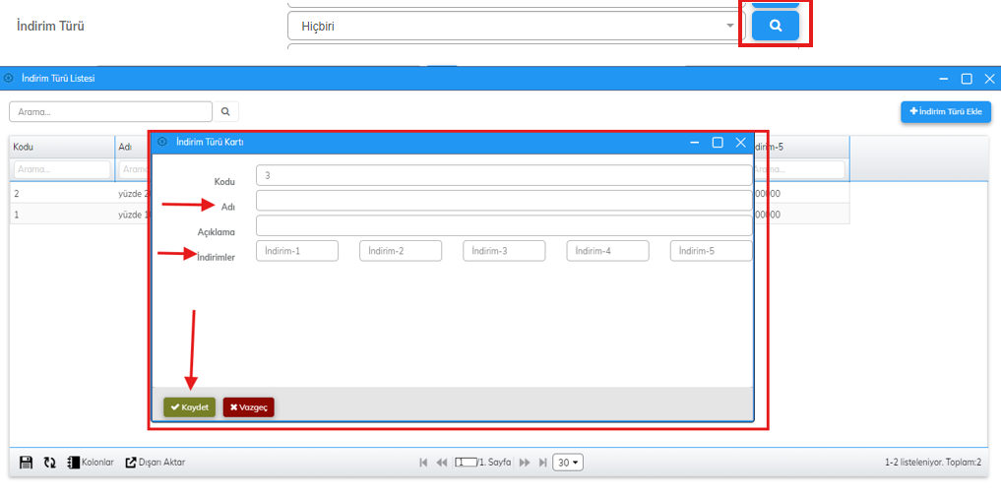Screen dimensions: 1001x497
Task: Go to the next page
Action: point(525,463)
